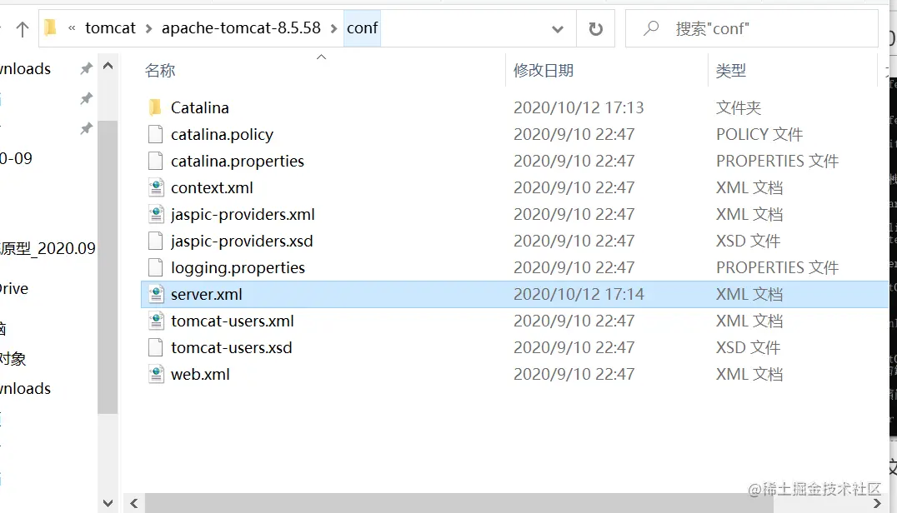Select the logging.properties file icon
The width and height of the screenshot is (897, 513).
coord(155,267)
